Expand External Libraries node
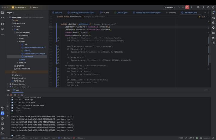The width and height of the screenshot is (216, 140). pyautogui.click(x=8, y=84)
